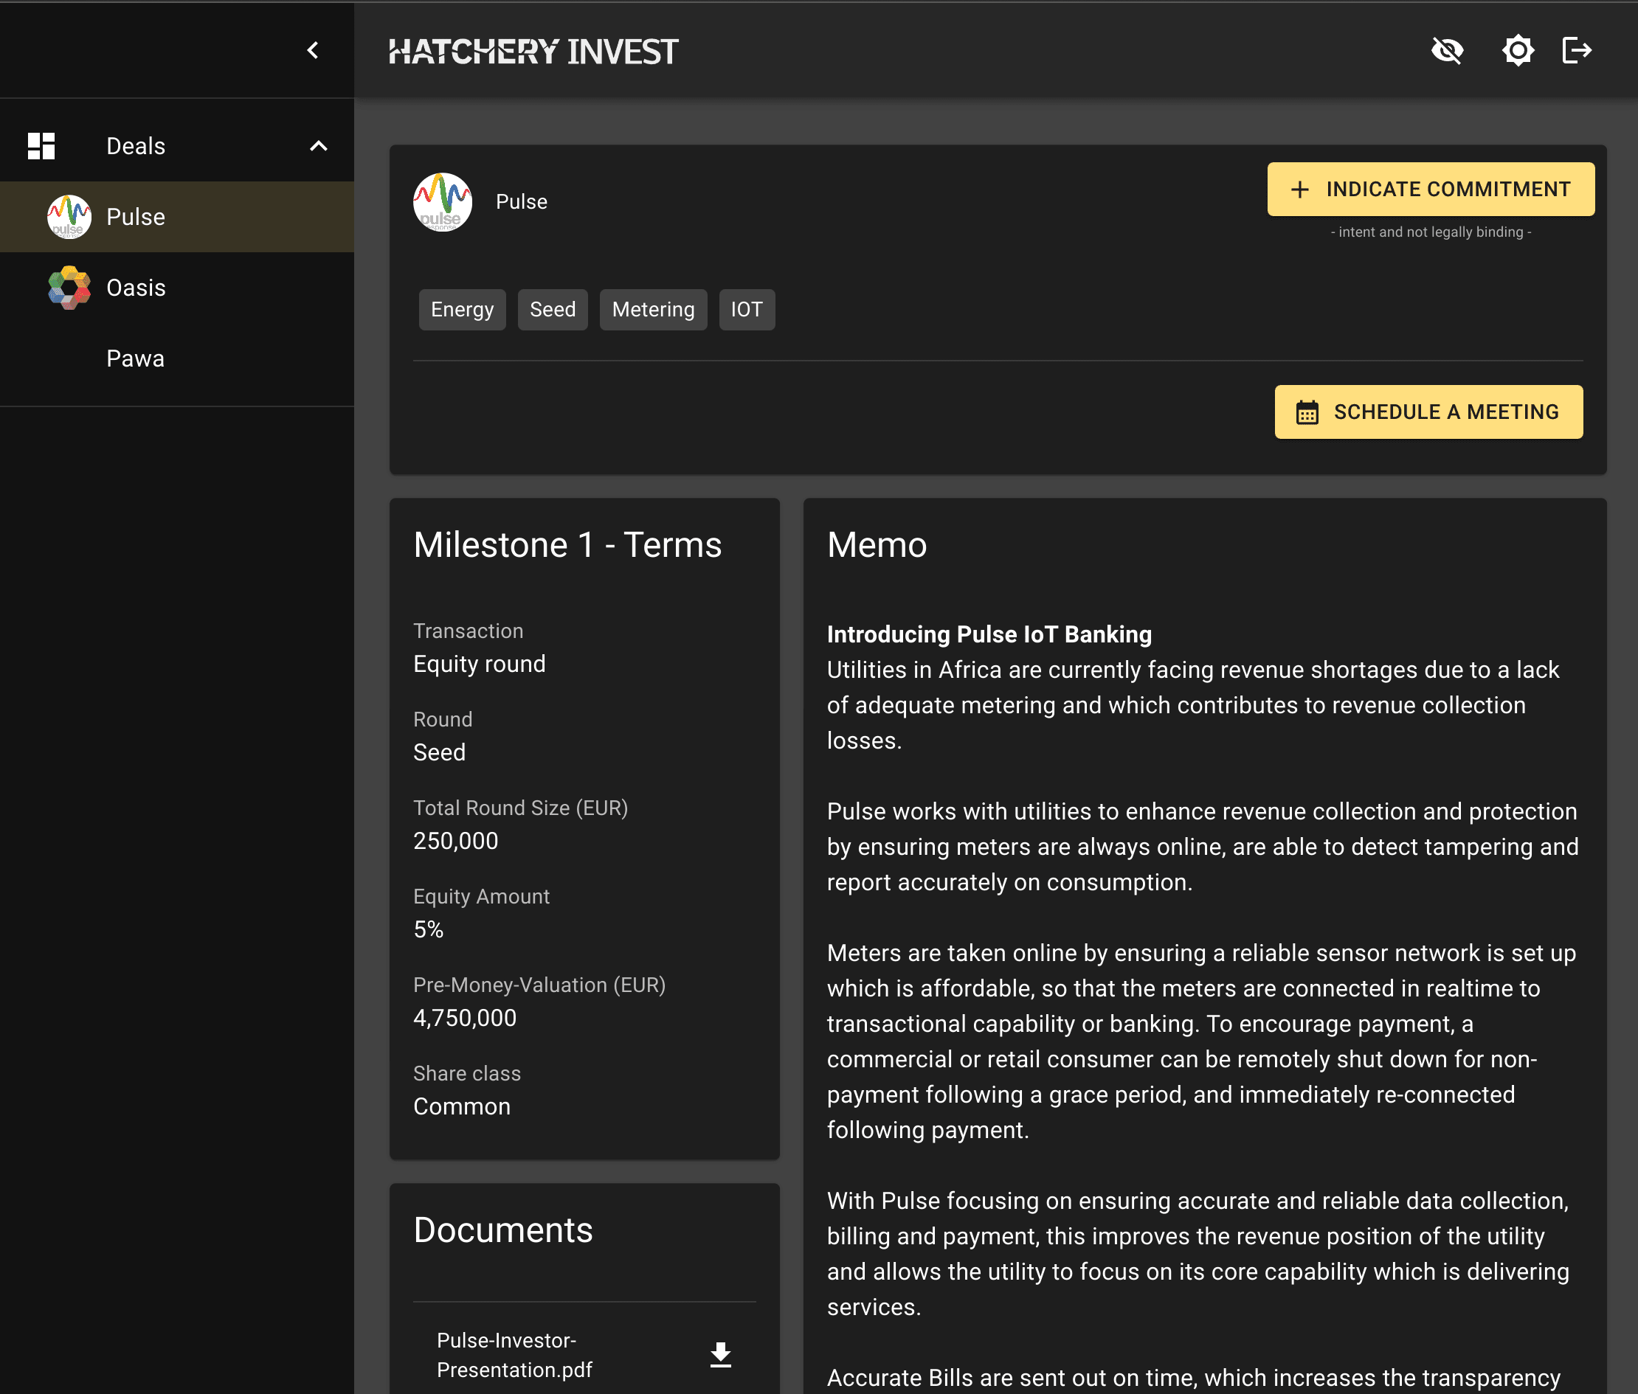Click the Pulse logo in deal header
This screenshot has height=1394, width=1638.
(x=443, y=202)
